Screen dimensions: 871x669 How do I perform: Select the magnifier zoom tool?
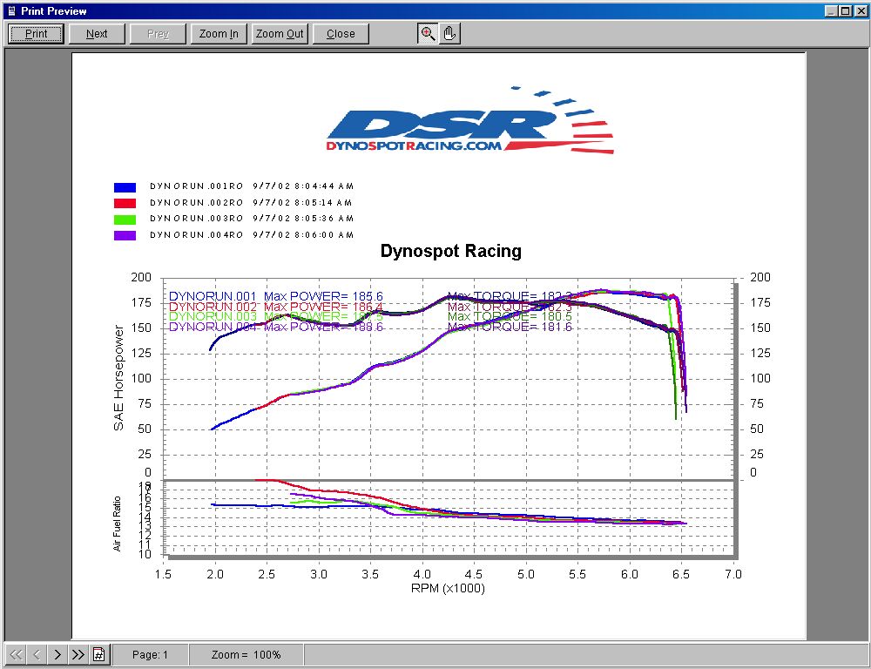[x=428, y=34]
